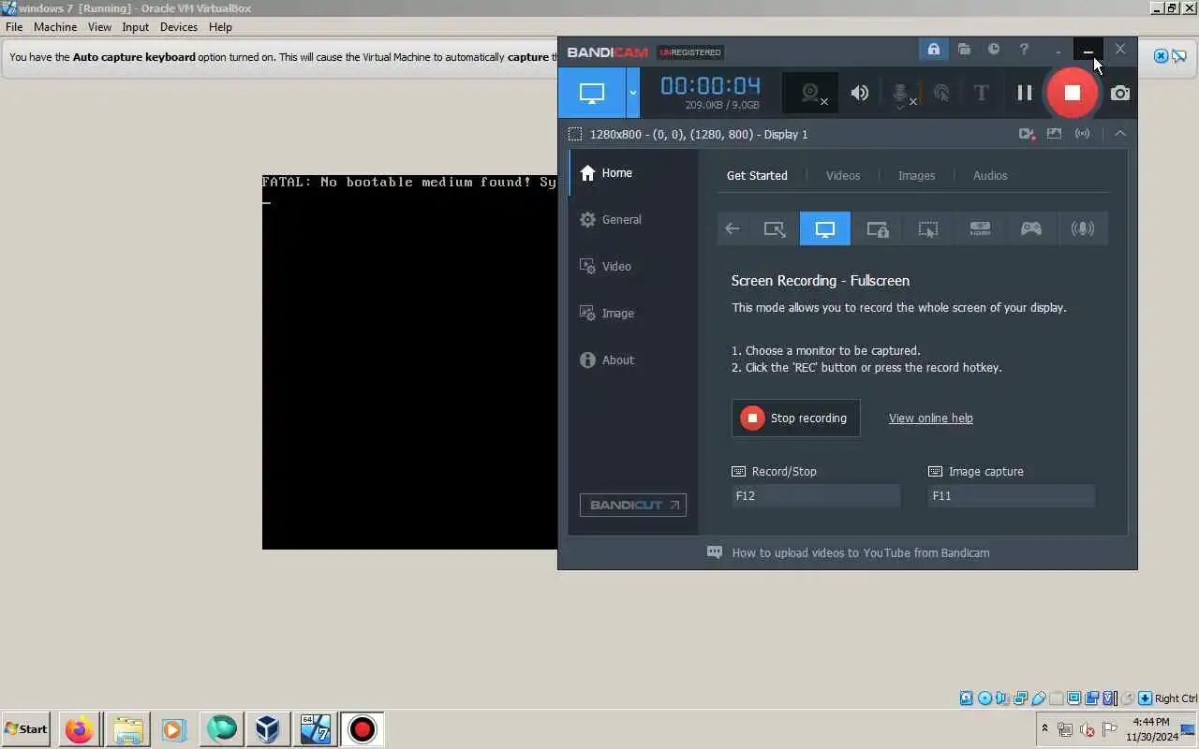Switch to the Get Started tab

point(757,175)
